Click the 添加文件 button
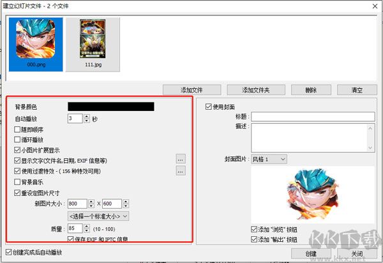 tap(191, 90)
